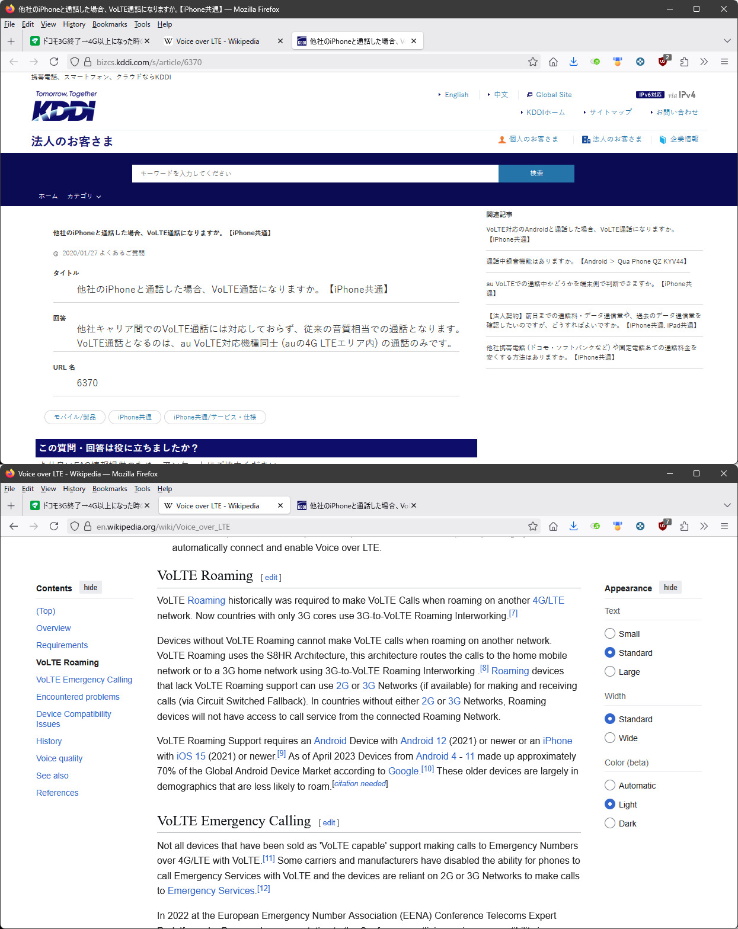The image size is (738, 929).
Task: Open 個人のお客さま link
Action: [533, 139]
